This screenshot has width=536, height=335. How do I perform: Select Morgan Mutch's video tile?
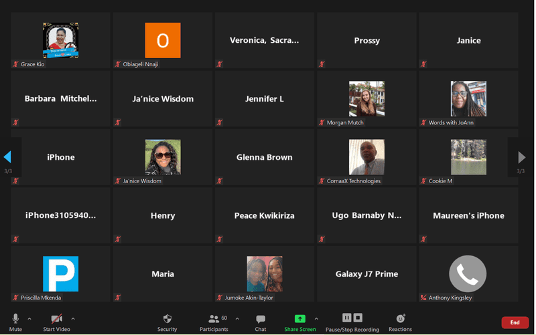pyautogui.click(x=366, y=99)
